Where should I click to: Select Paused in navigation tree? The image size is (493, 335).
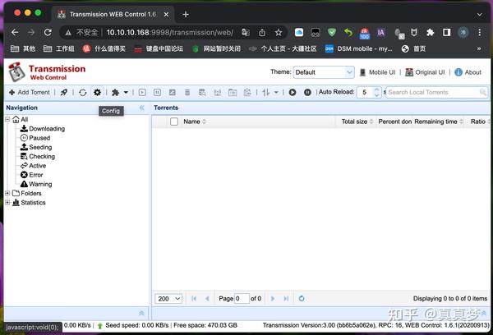coord(39,138)
